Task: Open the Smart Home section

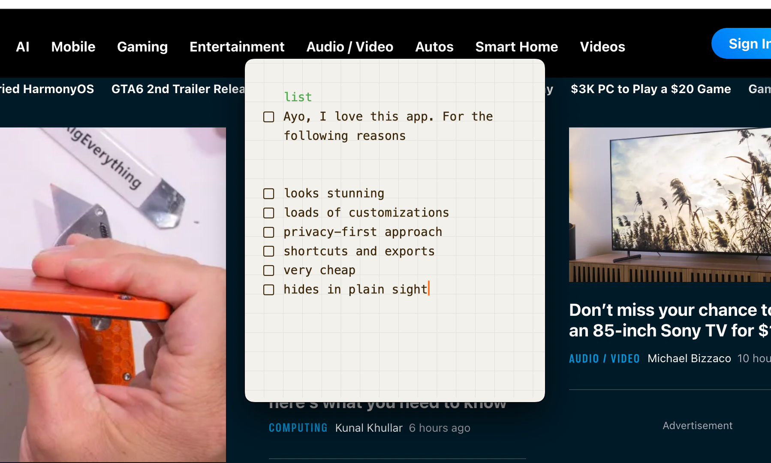Action: (516, 47)
